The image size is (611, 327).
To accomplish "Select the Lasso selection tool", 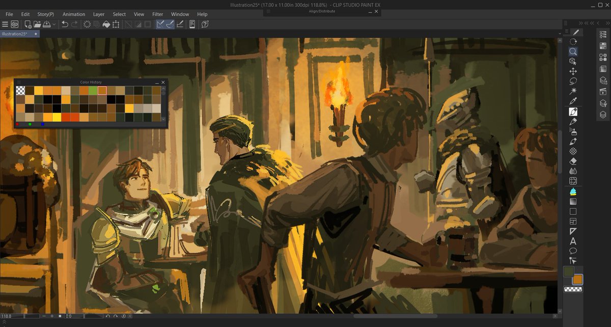I will (x=573, y=81).
